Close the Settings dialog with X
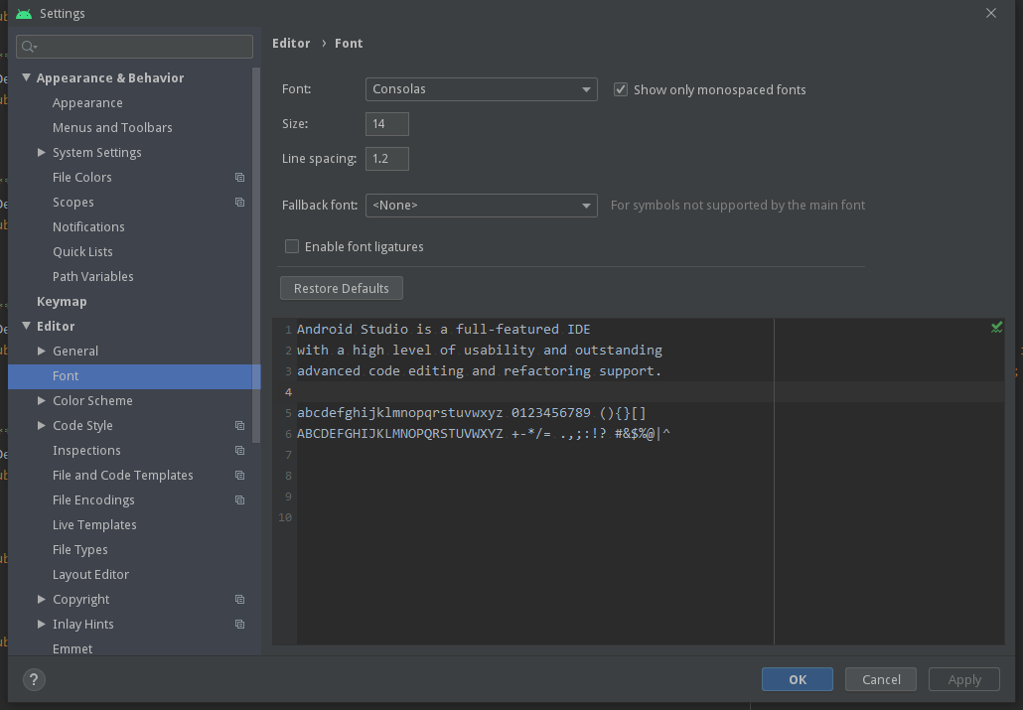Screen dimensions: 1023x710 click(x=991, y=13)
